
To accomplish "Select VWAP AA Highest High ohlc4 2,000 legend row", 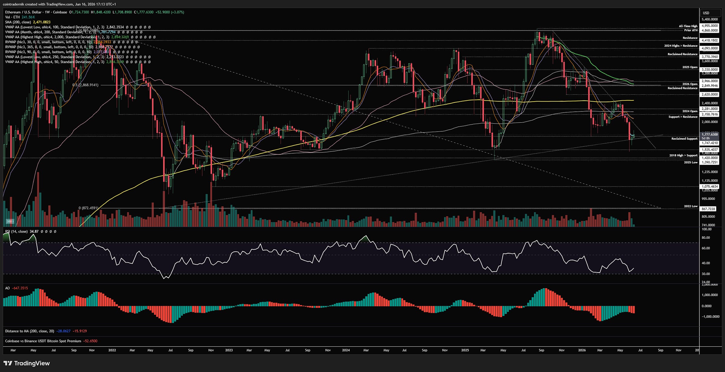I will [80, 37].
